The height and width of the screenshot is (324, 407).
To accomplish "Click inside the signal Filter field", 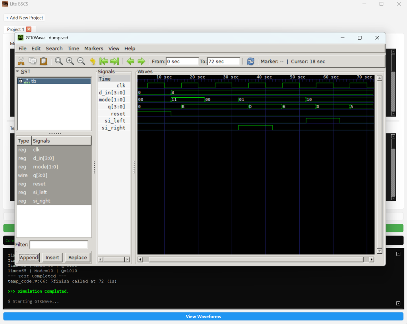I will point(59,245).
